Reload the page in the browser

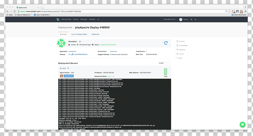coord(14,11)
